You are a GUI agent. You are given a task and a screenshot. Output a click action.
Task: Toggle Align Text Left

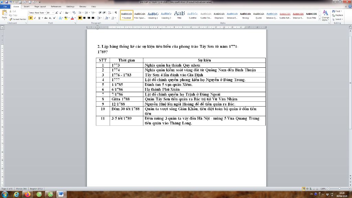coord(80,18)
